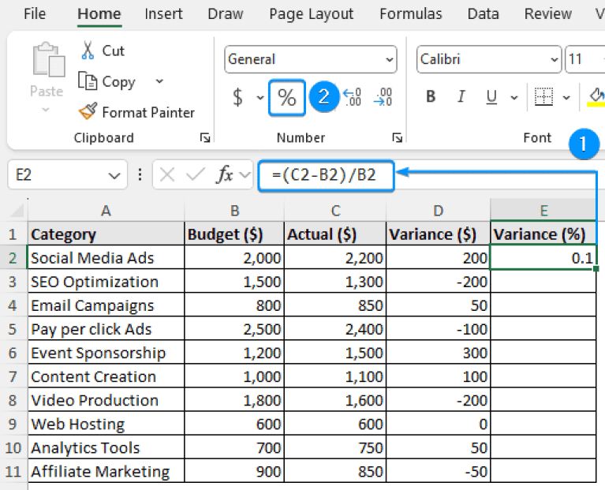Toggle Underline formatting

491,97
